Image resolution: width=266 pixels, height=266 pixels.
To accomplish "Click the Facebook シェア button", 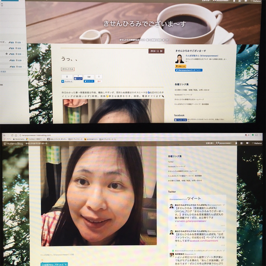I will coord(78,78).
